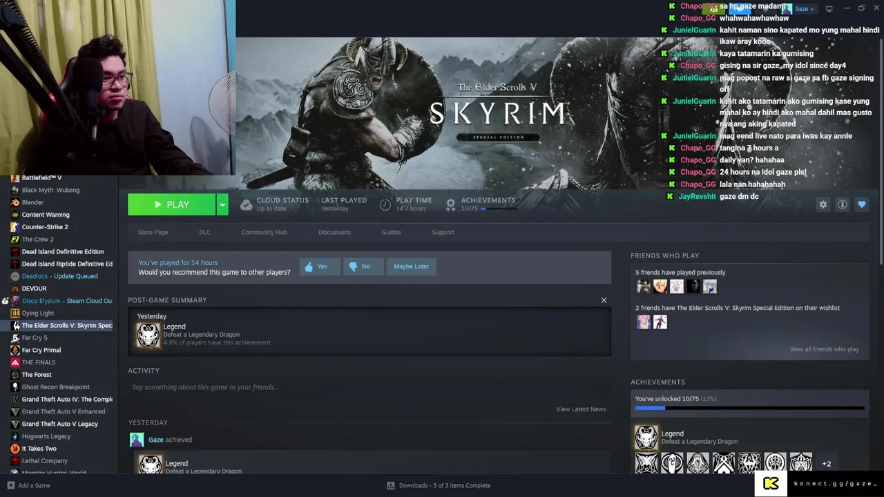Click THE FINALS icon in the library

pyautogui.click(x=15, y=362)
